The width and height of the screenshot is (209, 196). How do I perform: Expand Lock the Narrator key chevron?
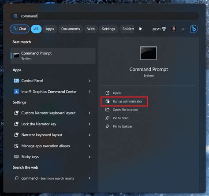pos(90,124)
